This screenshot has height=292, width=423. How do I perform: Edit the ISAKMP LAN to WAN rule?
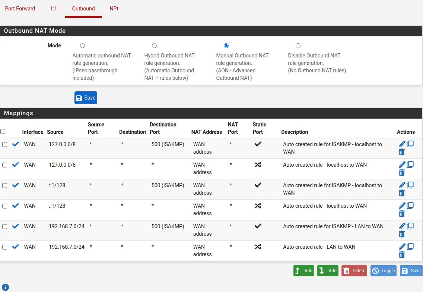click(402, 226)
